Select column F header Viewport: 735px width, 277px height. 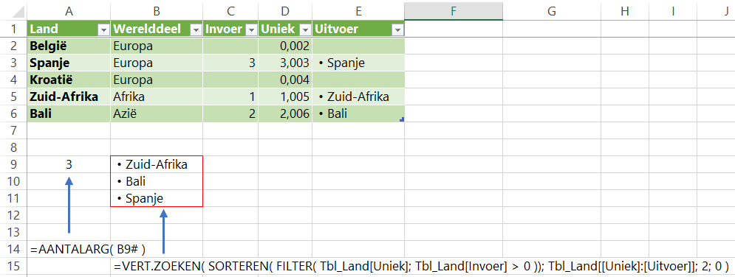point(454,11)
